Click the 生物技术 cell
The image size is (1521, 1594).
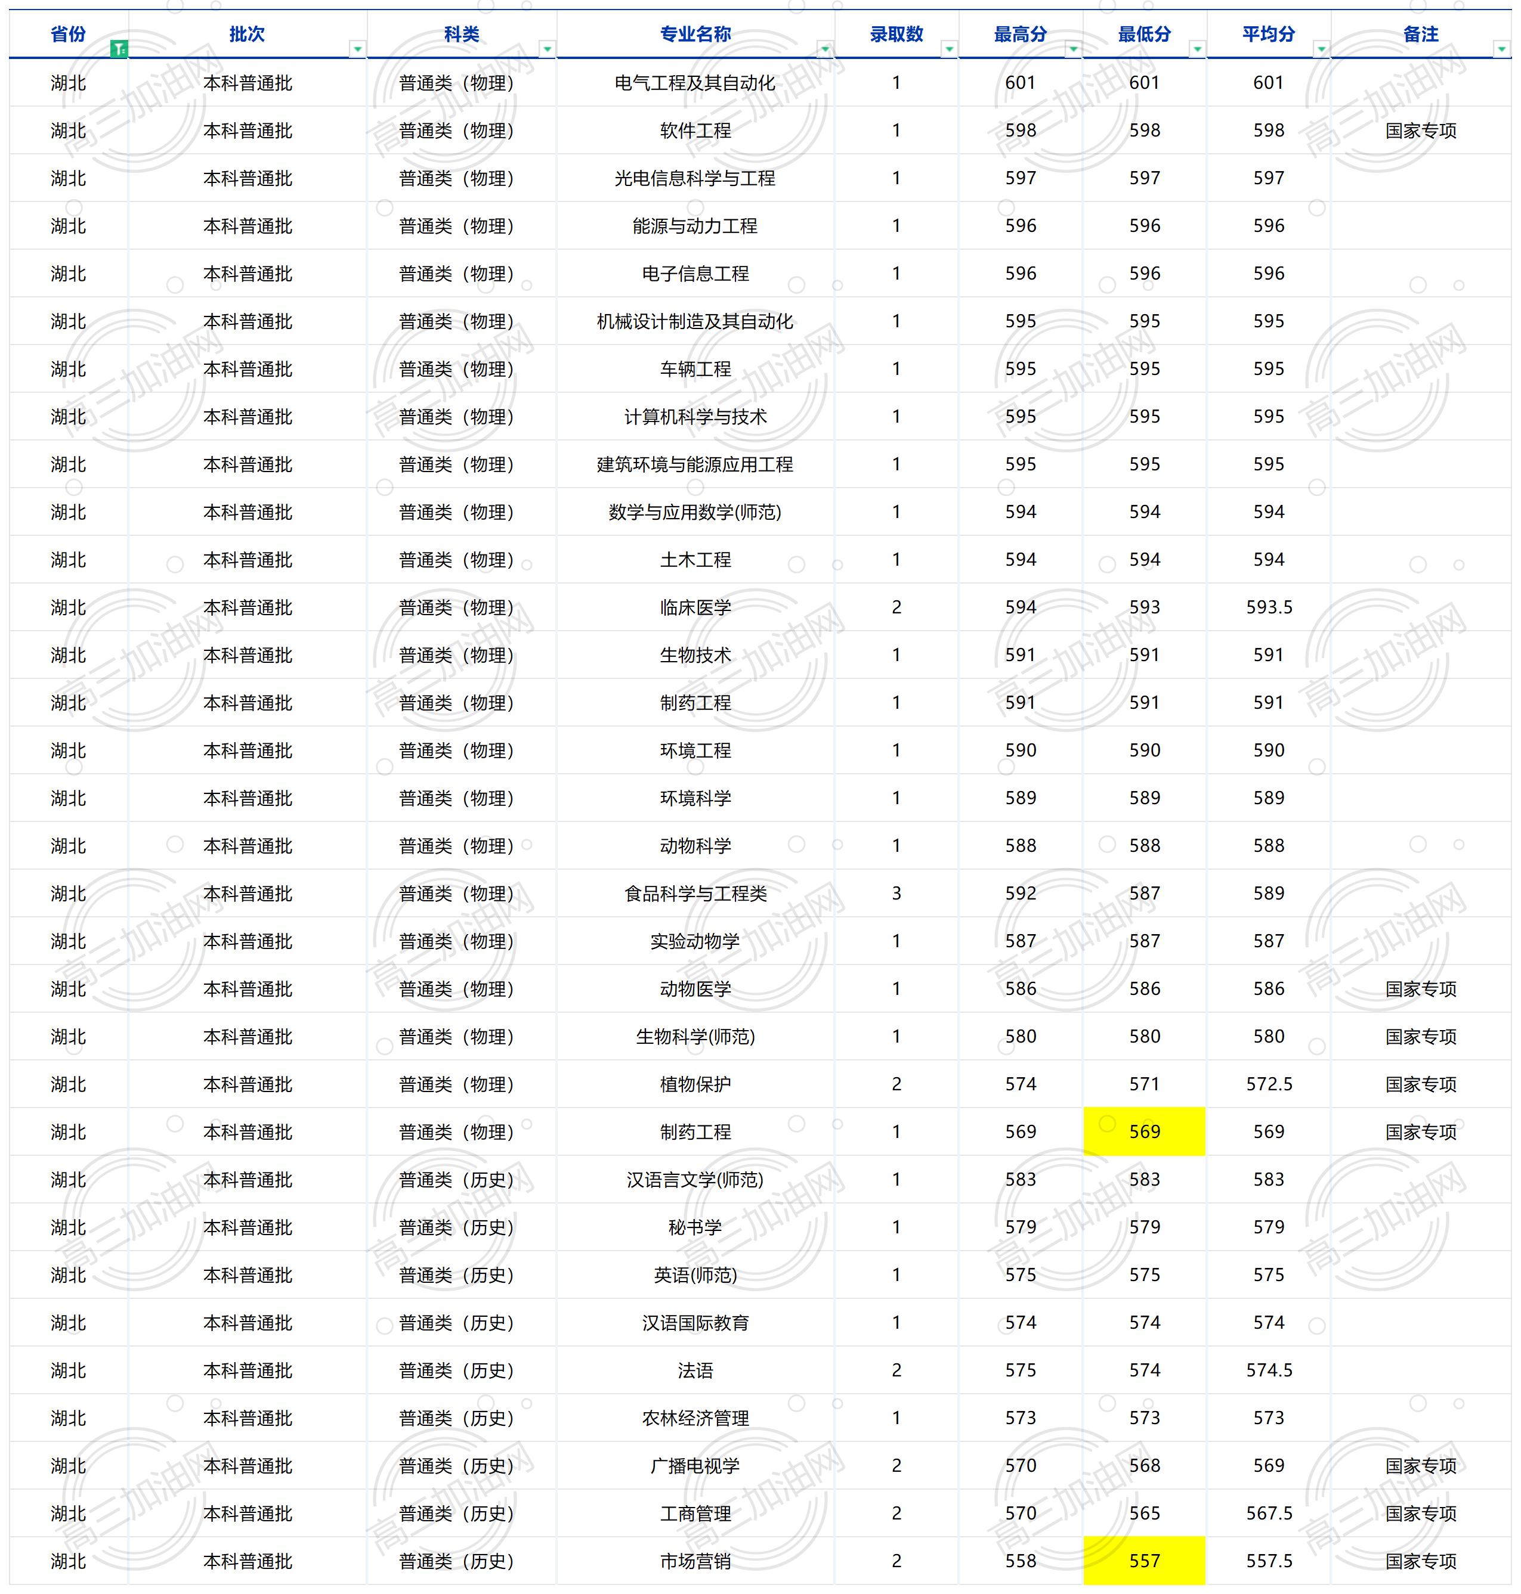click(695, 656)
